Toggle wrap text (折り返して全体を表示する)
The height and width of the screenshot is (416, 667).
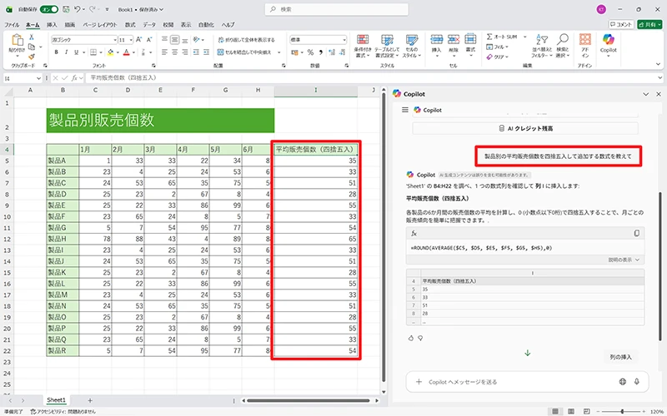point(246,39)
